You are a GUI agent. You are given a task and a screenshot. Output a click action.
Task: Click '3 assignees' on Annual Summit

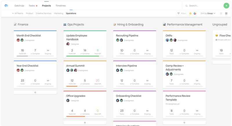click(x=83, y=71)
